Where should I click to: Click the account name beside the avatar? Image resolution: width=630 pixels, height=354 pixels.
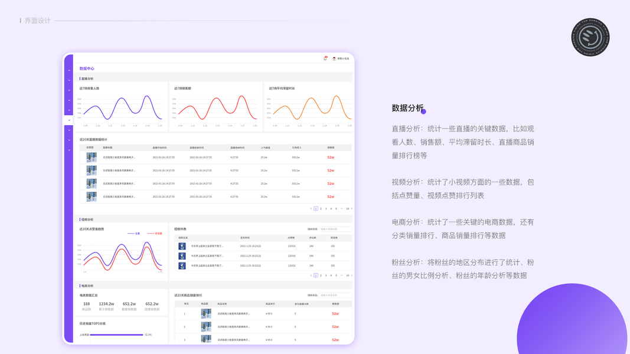pos(343,58)
